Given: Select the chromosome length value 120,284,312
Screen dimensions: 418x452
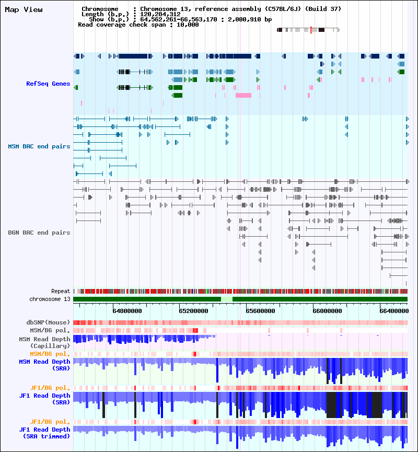Looking at the screenshot, I should (160, 14).
